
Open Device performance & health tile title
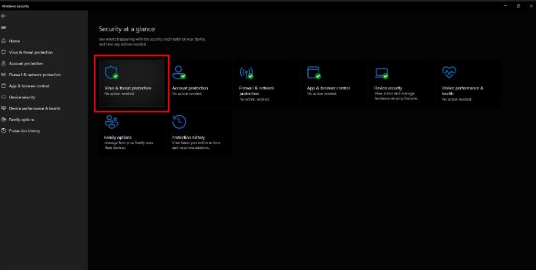[463, 90]
